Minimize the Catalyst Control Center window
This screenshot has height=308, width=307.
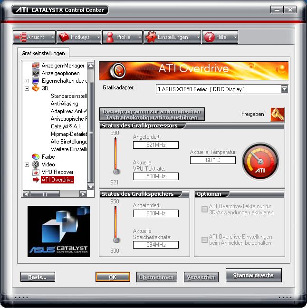[277, 10]
